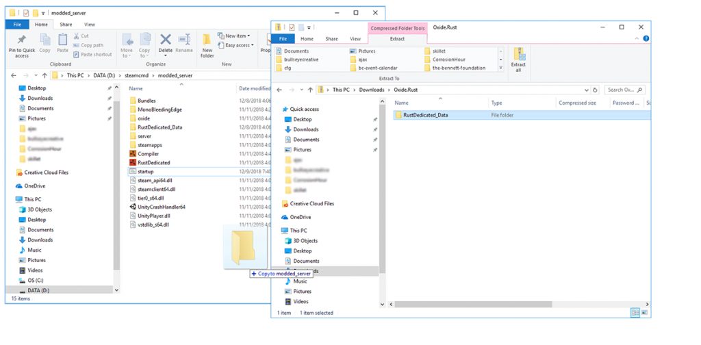Select OS (C:) drive in sidebar
The height and width of the screenshot is (345, 701).
[31, 280]
